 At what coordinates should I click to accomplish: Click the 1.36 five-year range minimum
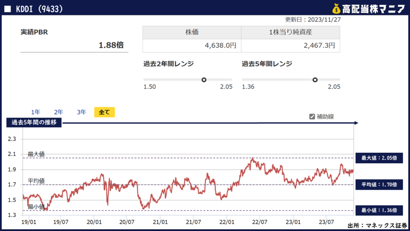click(248, 87)
